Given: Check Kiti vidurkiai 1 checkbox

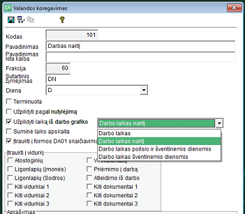Looking at the screenshot, I should pos(10,186).
